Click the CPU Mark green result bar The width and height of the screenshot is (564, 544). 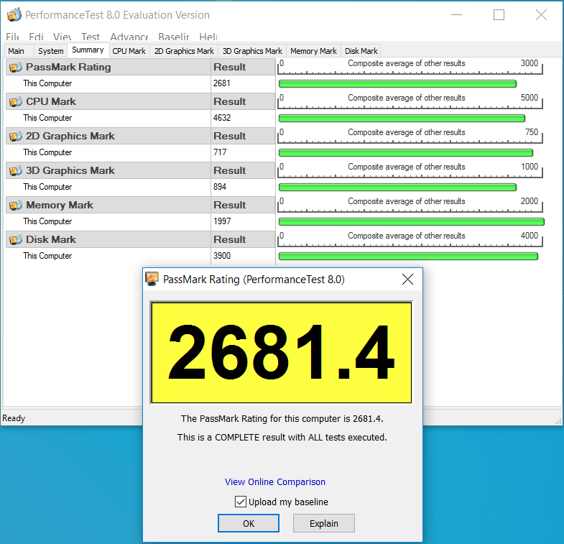tap(402, 119)
